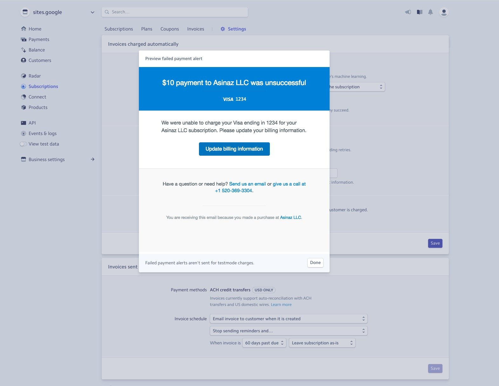The height and width of the screenshot is (386, 499).
Task: Toggle the View test data switch
Action: click(23, 144)
